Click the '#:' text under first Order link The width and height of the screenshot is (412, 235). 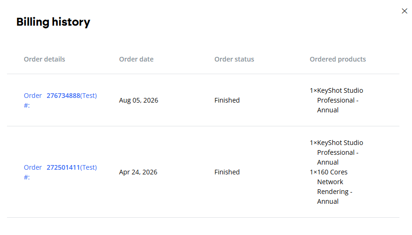(x=27, y=105)
